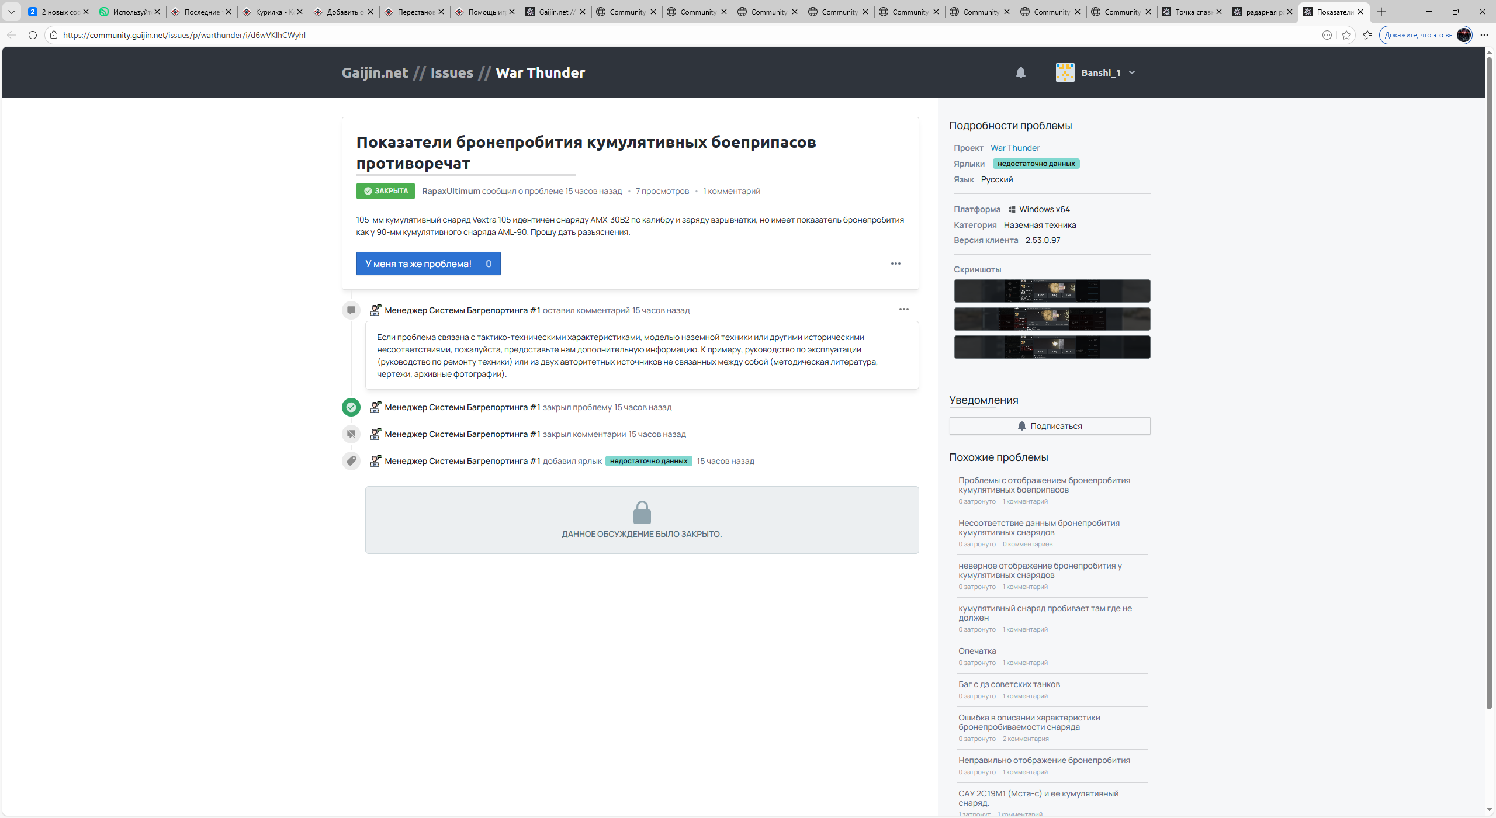The height and width of the screenshot is (818, 1496).
Task: Open the tab search dropdown arrow
Action: pyautogui.click(x=11, y=12)
